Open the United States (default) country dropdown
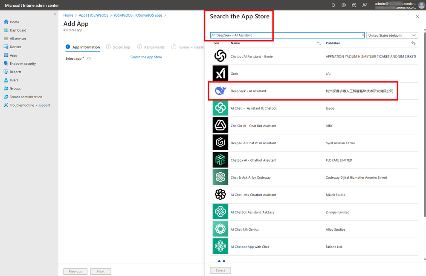The width and height of the screenshot is (426, 276). 392,35
